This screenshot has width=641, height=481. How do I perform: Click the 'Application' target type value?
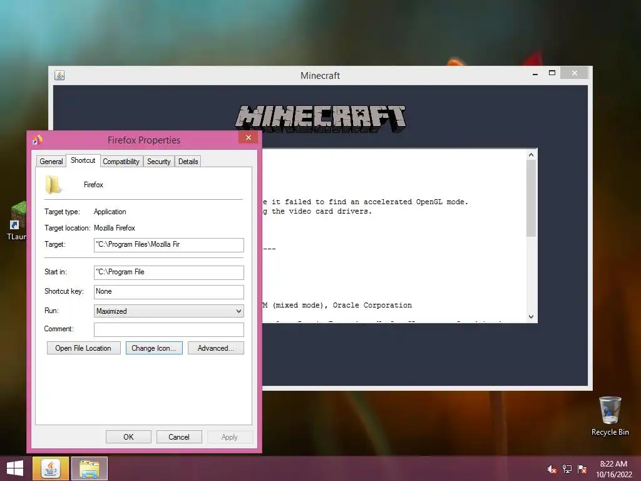pos(110,212)
